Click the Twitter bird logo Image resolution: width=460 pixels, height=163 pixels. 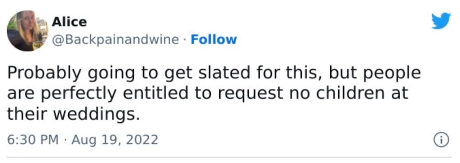(441, 21)
